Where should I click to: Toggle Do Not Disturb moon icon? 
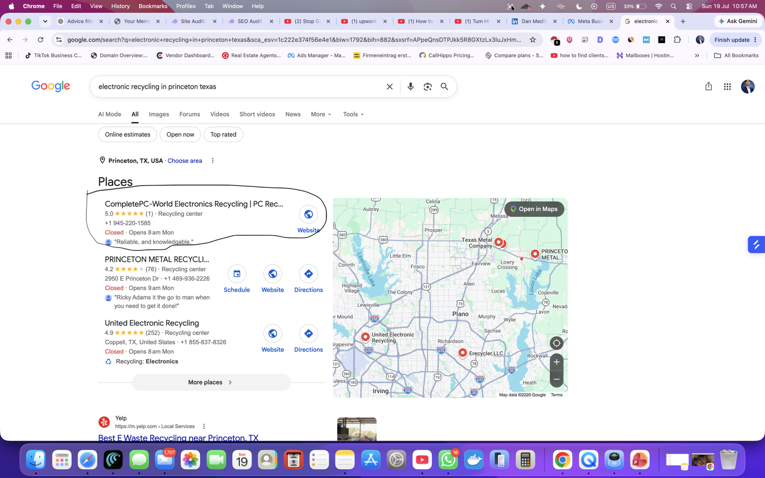[579, 6]
